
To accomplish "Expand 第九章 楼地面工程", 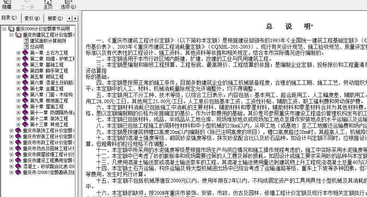I will tap(18, 101).
